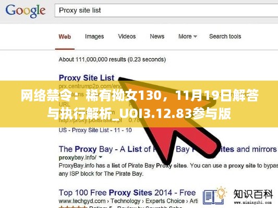Image resolution: width=278 pixels, height=208 pixels.
Task: Open the Videos tab
Action: click(127, 36)
